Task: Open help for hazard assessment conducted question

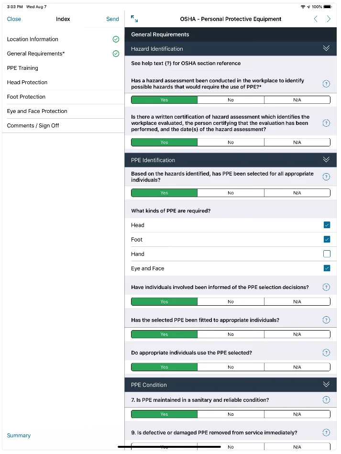Action: (326, 84)
